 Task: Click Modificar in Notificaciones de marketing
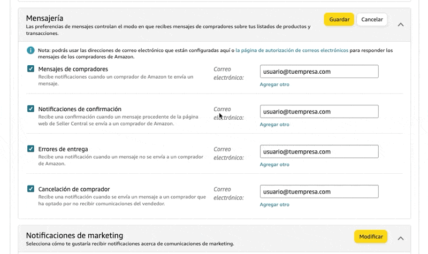point(371,236)
